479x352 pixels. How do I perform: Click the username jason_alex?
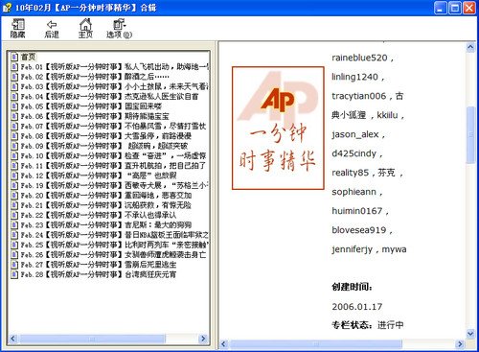click(x=355, y=134)
